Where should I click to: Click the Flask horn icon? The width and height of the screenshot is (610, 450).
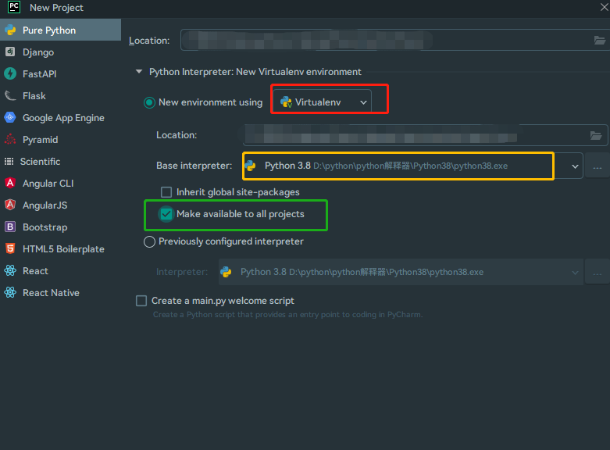tap(10, 95)
